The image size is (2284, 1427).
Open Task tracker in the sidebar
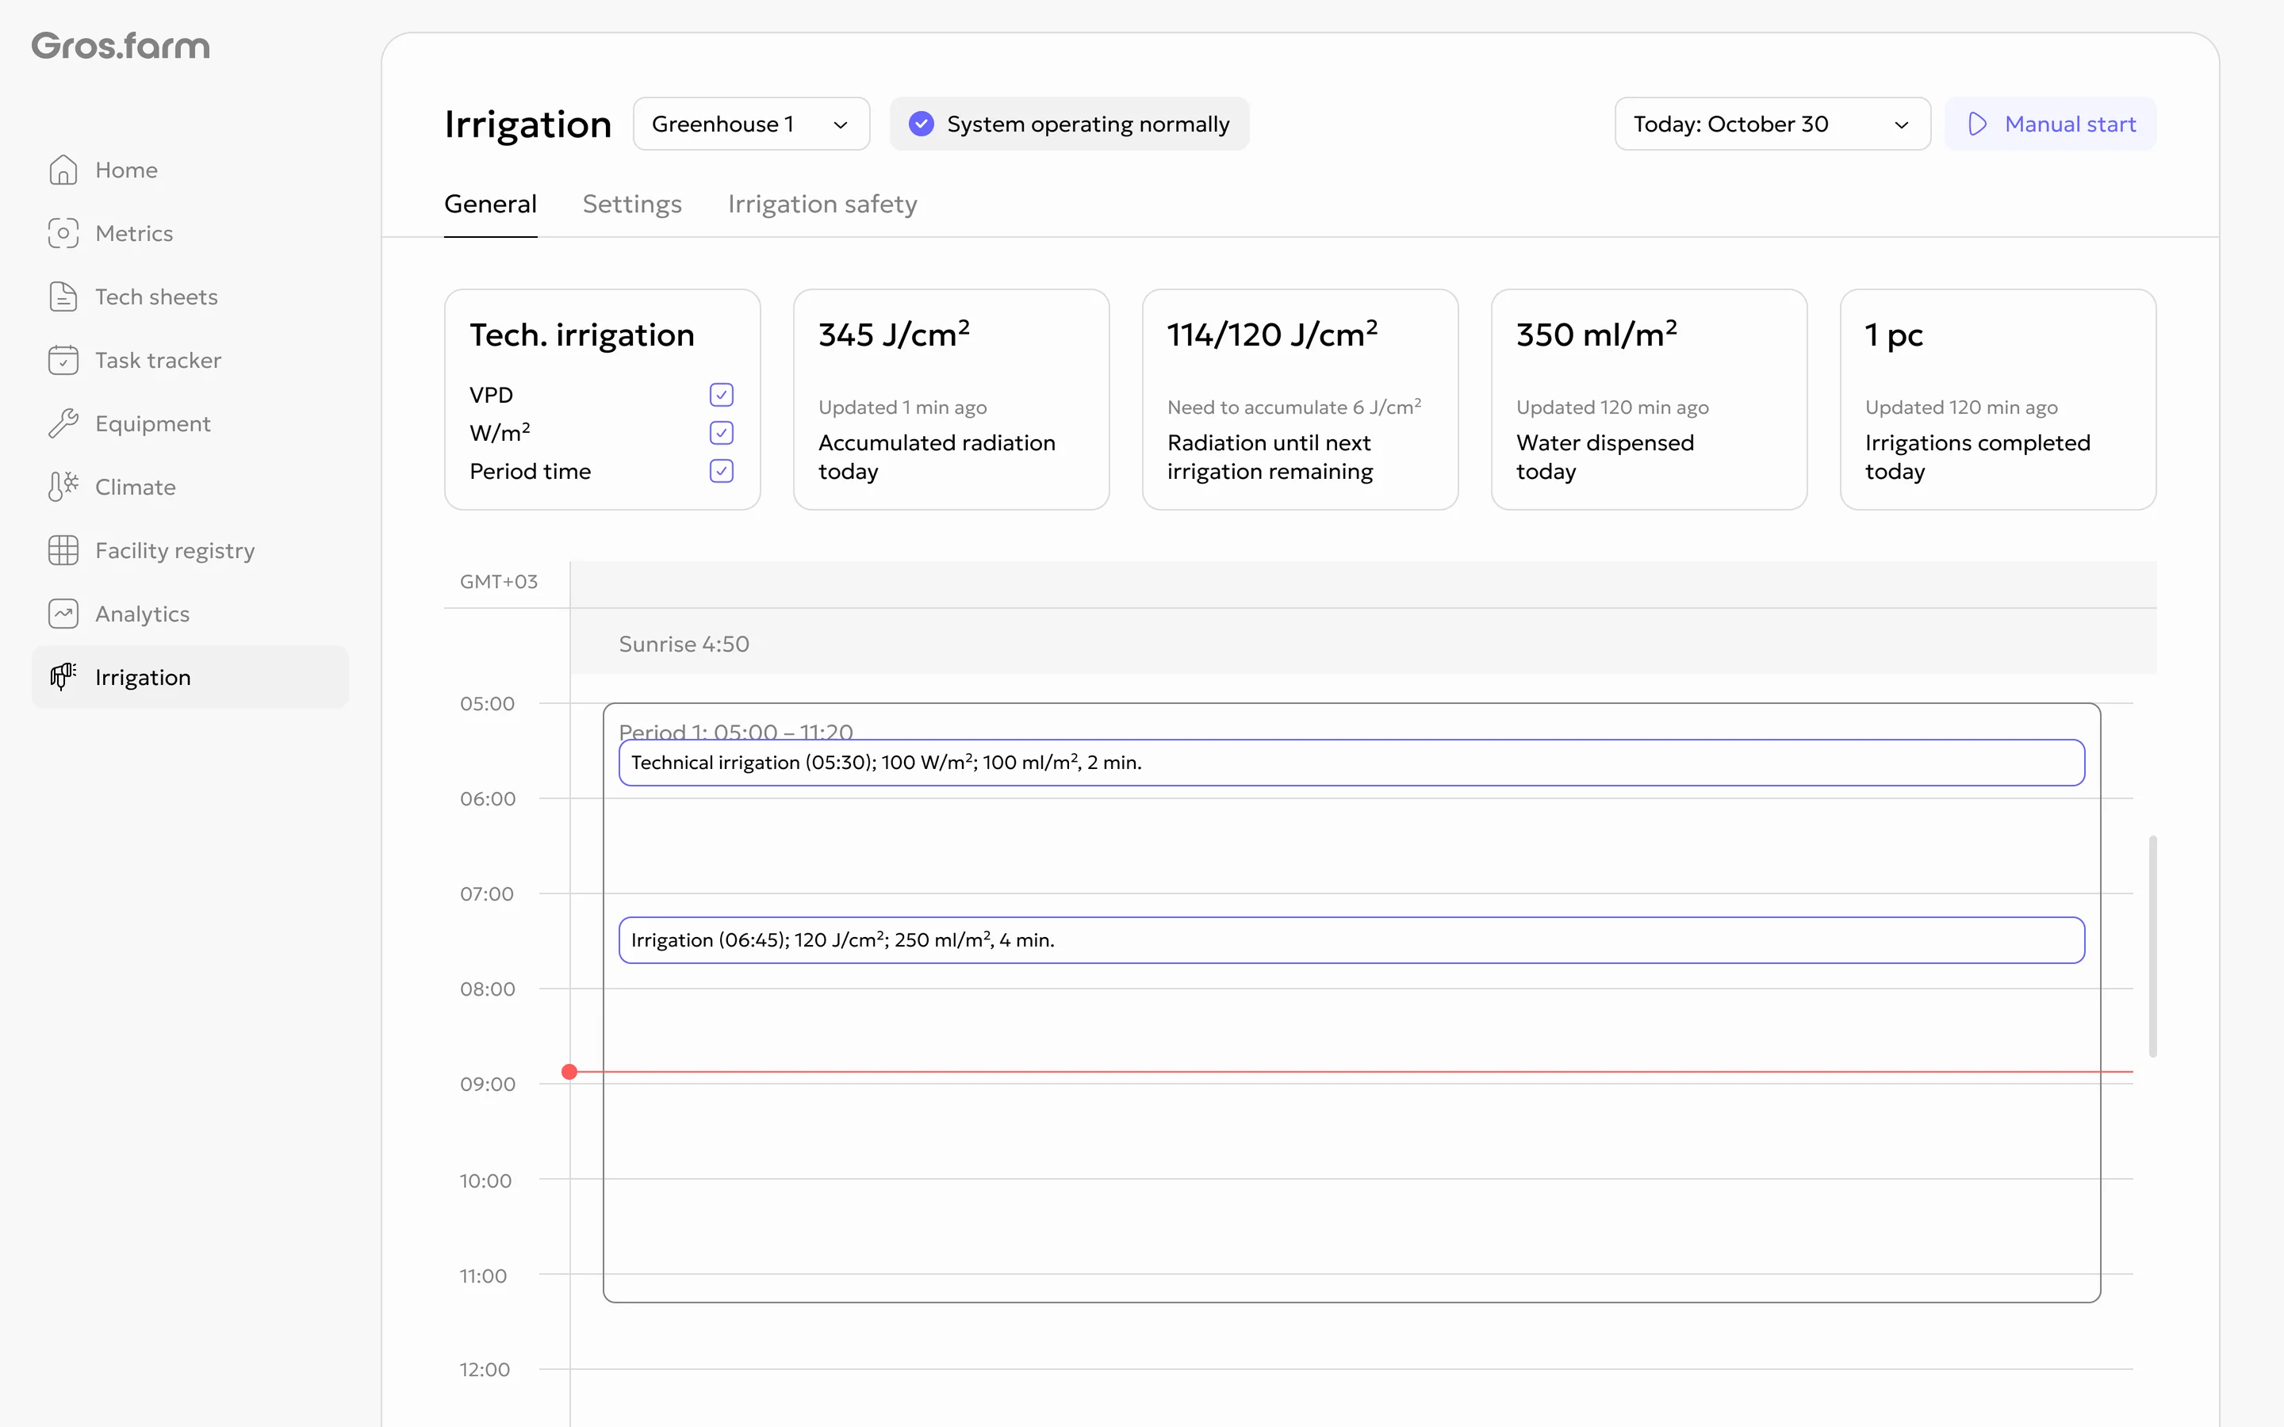190,360
